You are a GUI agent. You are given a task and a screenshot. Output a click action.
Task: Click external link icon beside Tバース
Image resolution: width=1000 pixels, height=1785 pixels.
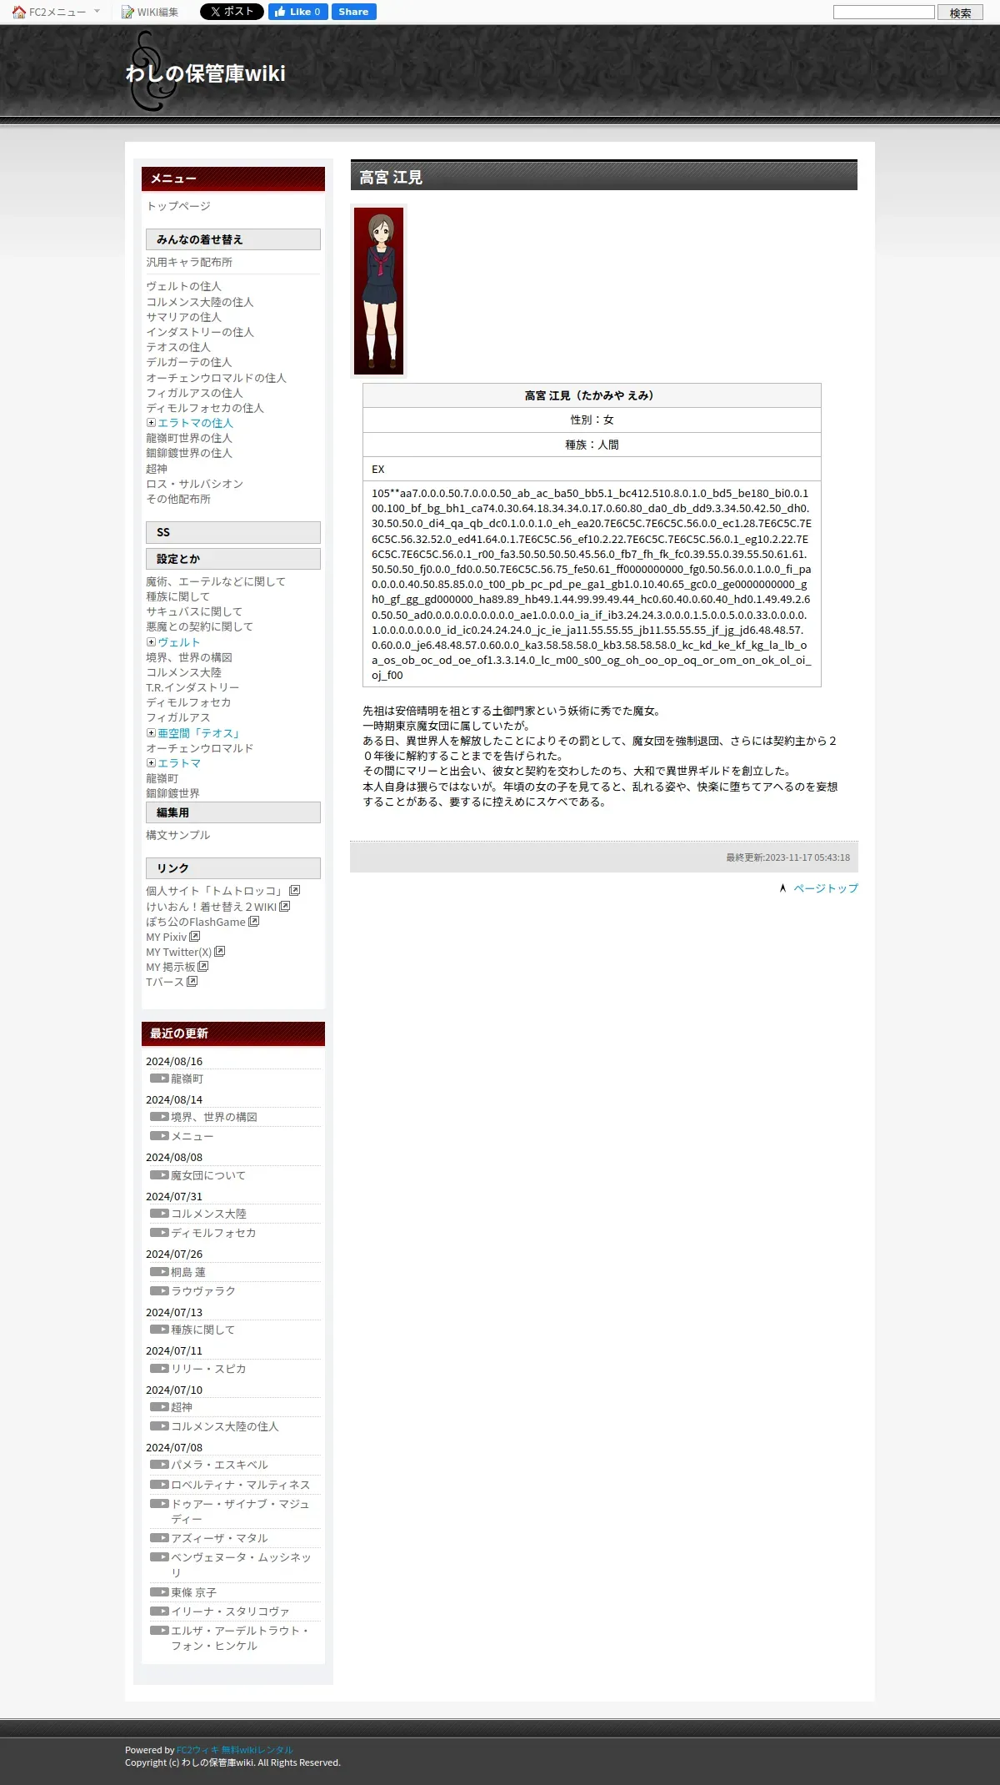[x=192, y=981]
